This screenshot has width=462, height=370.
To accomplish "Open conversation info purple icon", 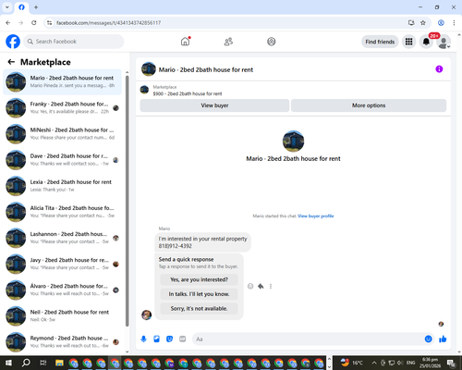I will 439,69.
